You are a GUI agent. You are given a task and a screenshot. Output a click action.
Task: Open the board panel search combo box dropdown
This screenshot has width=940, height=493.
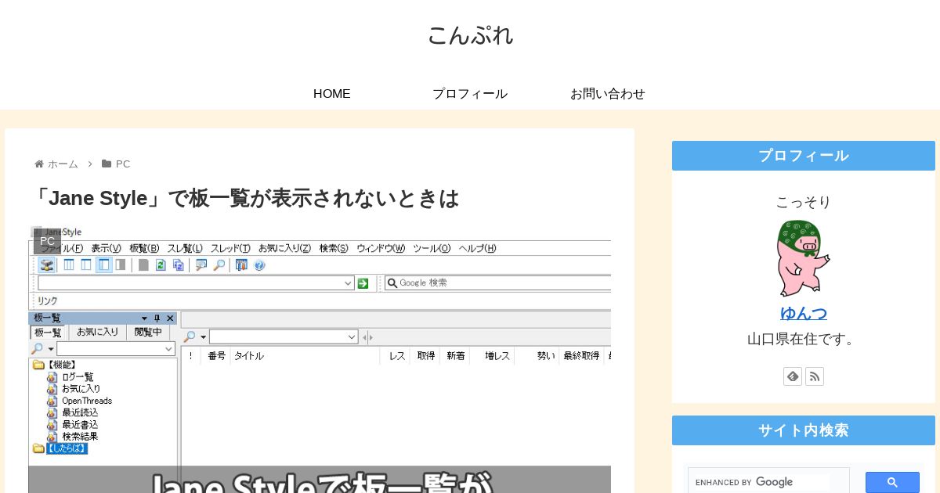(x=168, y=349)
